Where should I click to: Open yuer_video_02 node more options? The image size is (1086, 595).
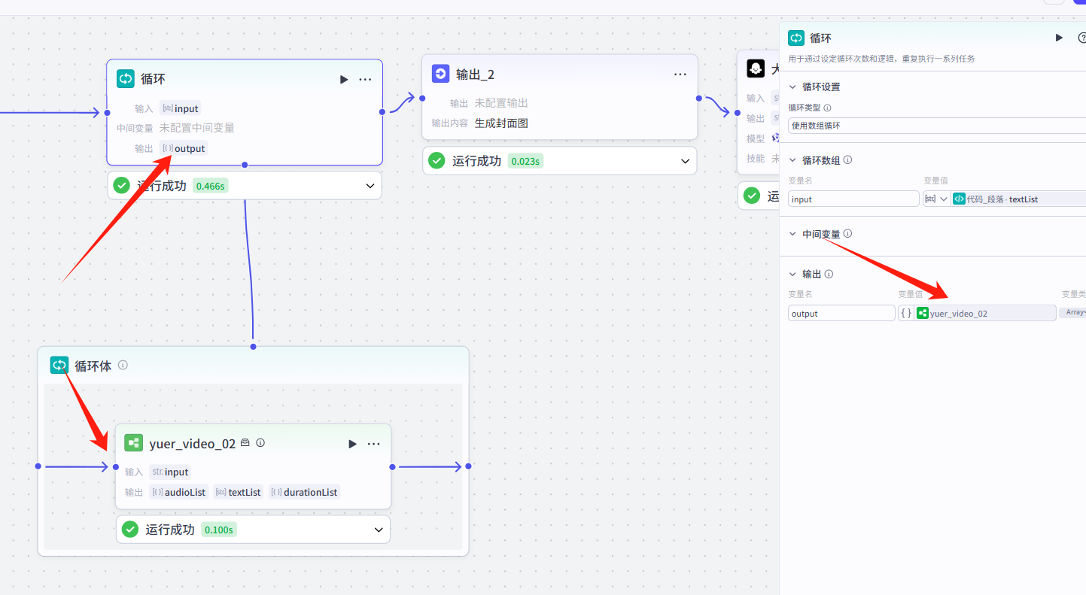(373, 444)
